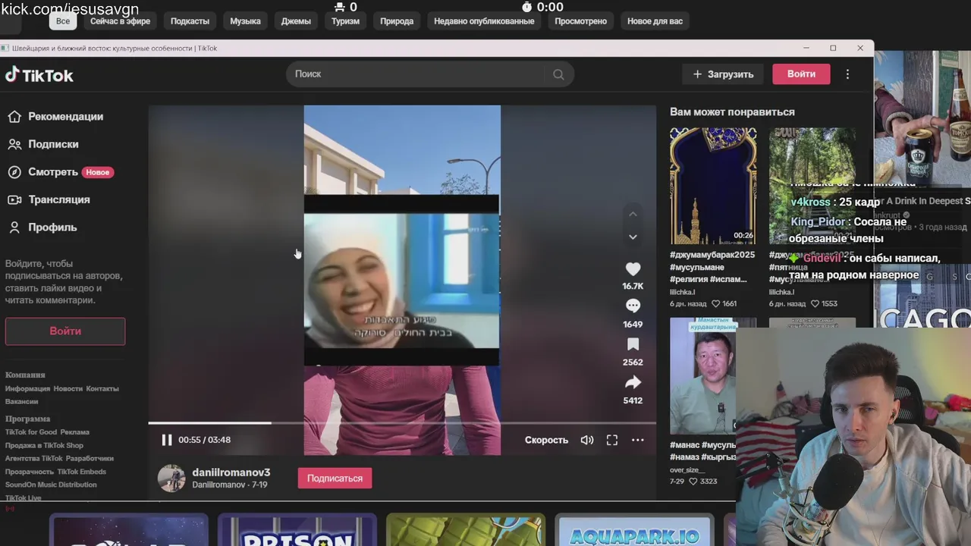This screenshot has width=971, height=546.
Task: Click Подписаться follow button
Action: pyautogui.click(x=335, y=479)
